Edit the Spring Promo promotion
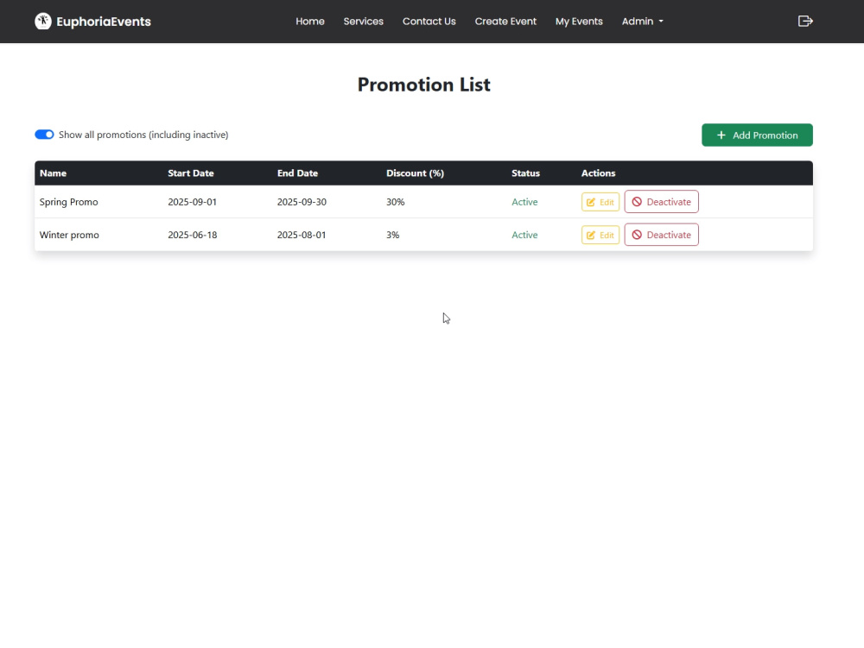 600,202
